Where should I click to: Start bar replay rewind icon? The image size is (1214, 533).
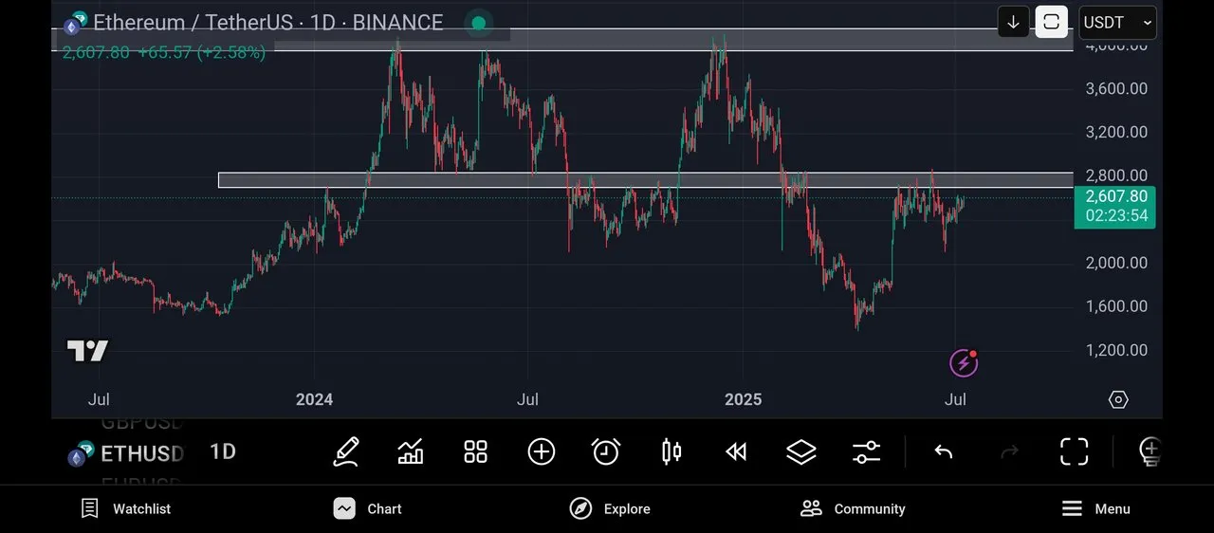736,451
